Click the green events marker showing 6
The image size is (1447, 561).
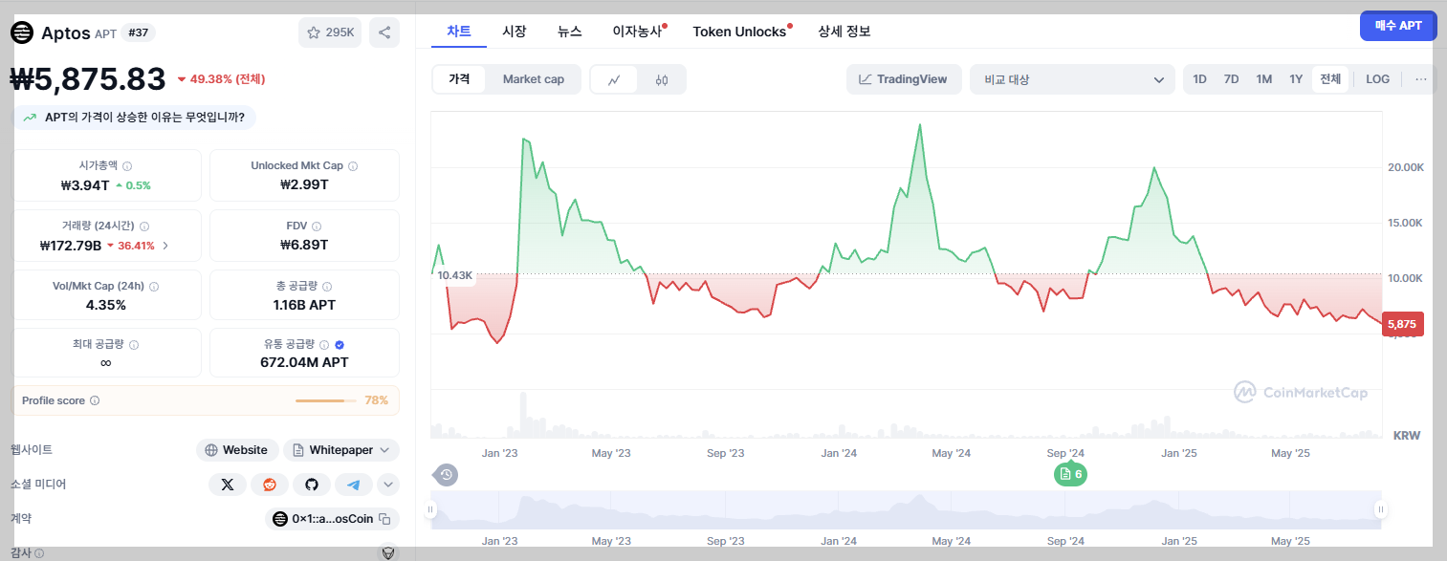click(x=1071, y=474)
